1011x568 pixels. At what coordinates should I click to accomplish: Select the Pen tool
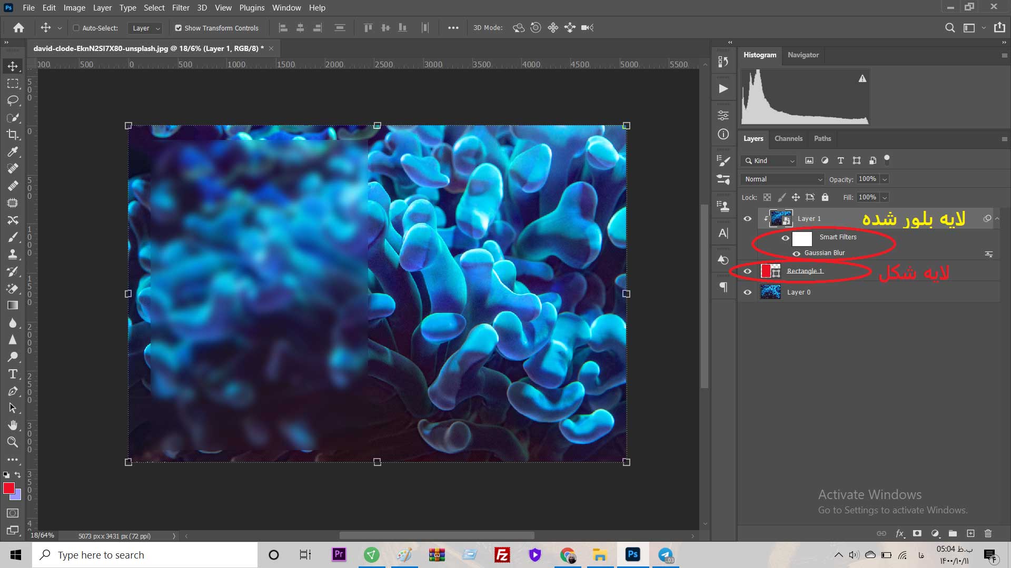[x=13, y=391]
